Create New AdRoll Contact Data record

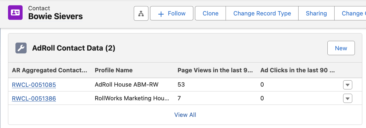coord(341,48)
